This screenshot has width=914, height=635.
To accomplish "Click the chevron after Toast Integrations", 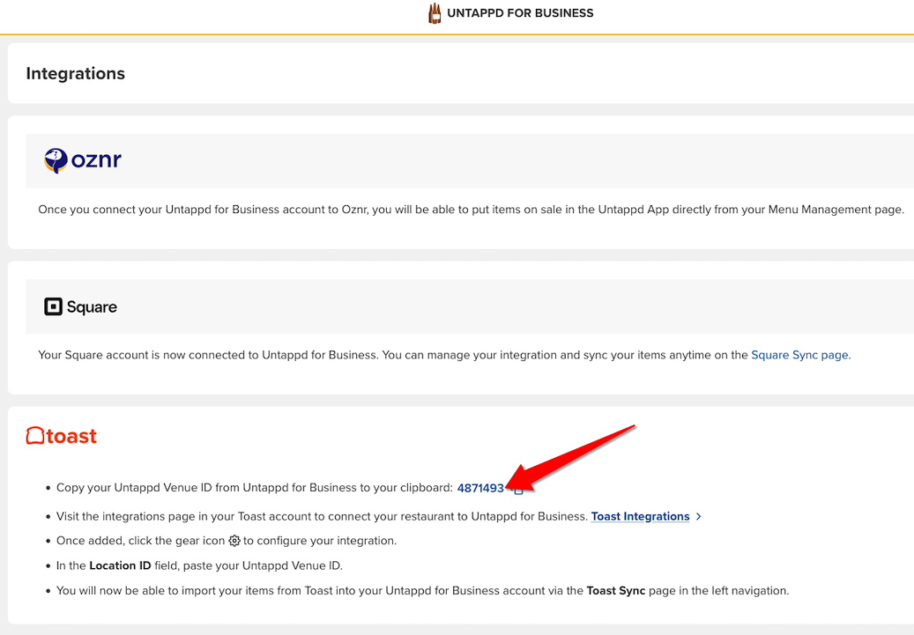I will tap(699, 516).
